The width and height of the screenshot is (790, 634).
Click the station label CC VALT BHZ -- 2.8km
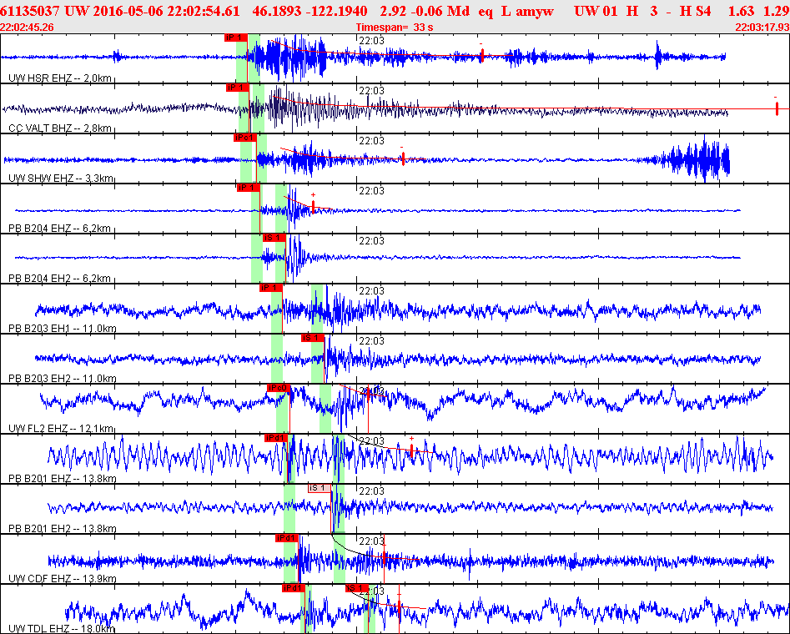60,128
